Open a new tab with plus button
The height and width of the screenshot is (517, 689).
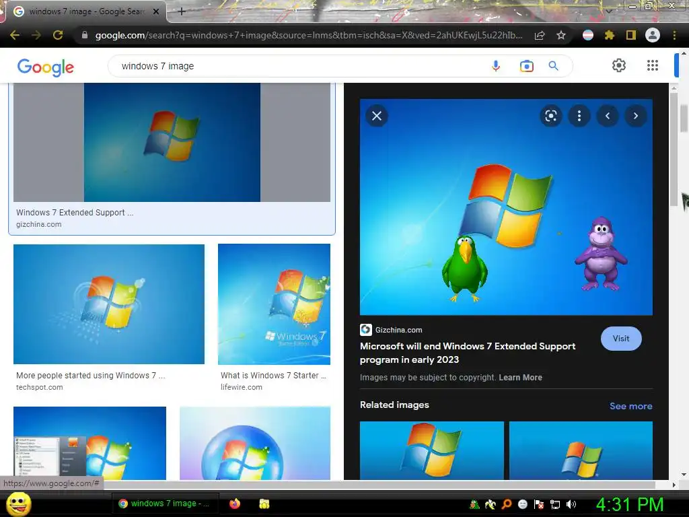click(182, 12)
